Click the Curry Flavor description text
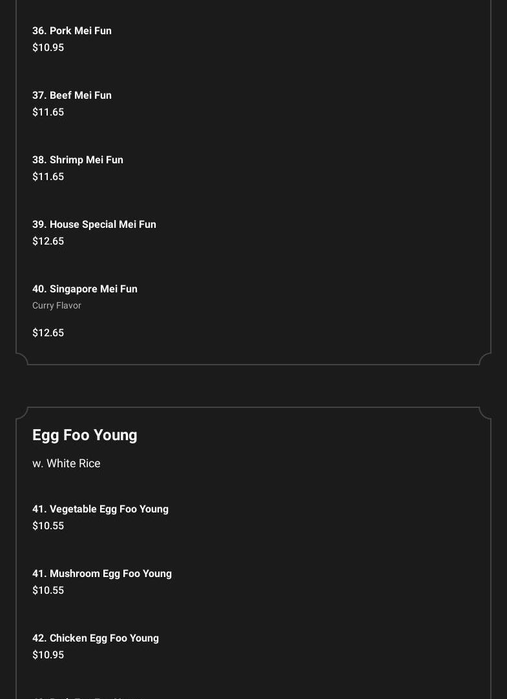Viewport: 507px width, 699px height. pyautogui.click(x=57, y=306)
